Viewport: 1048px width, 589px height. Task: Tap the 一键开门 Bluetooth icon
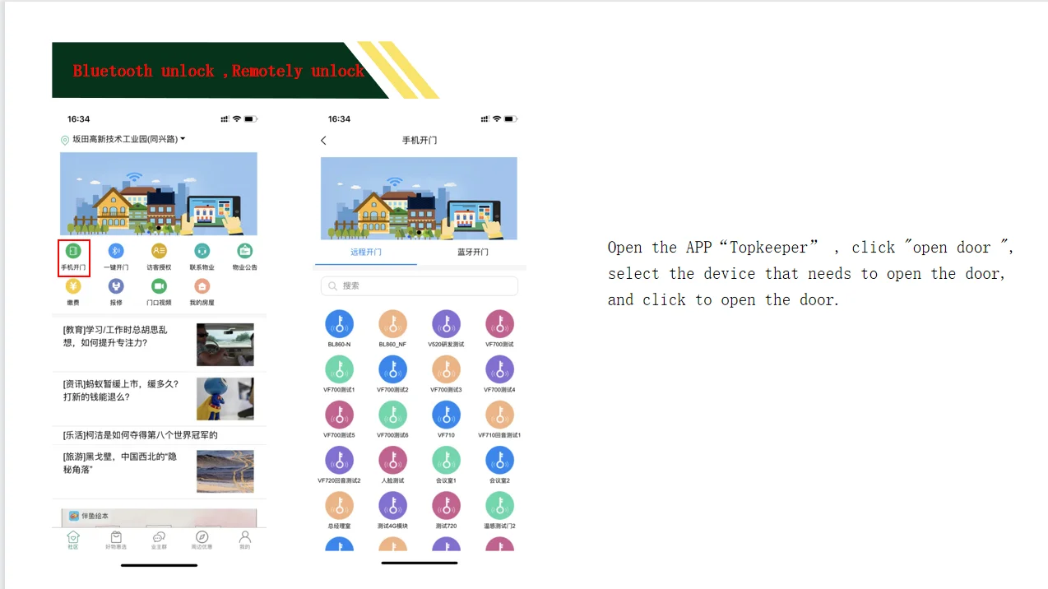pyautogui.click(x=117, y=250)
